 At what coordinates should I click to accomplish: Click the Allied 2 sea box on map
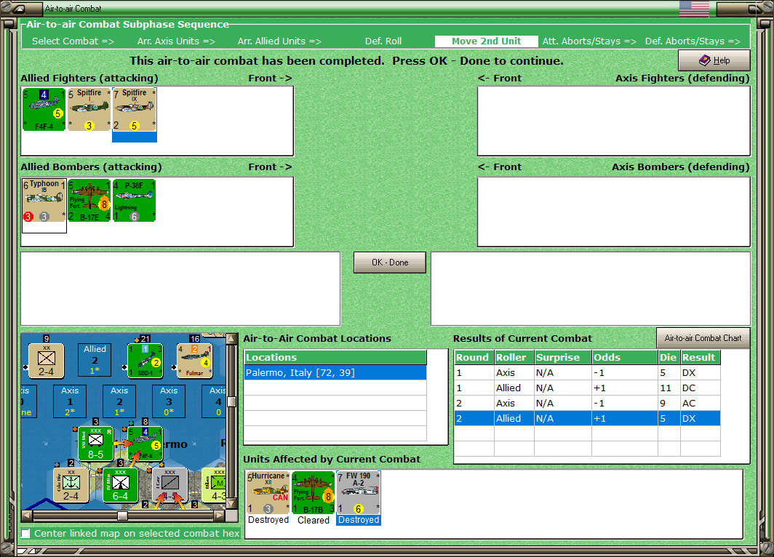point(95,359)
